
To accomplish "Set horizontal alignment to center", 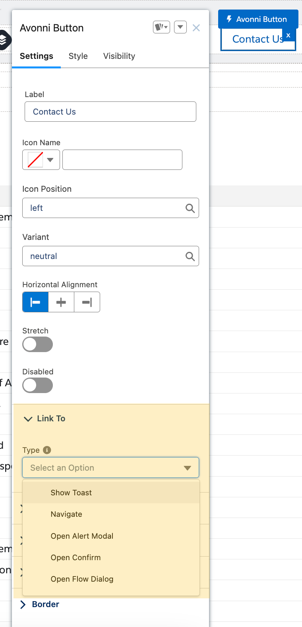I will pos(61,302).
